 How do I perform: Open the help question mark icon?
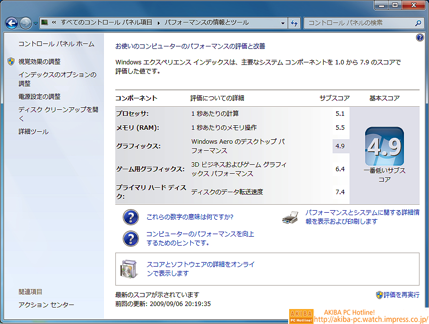click(x=420, y=38)
